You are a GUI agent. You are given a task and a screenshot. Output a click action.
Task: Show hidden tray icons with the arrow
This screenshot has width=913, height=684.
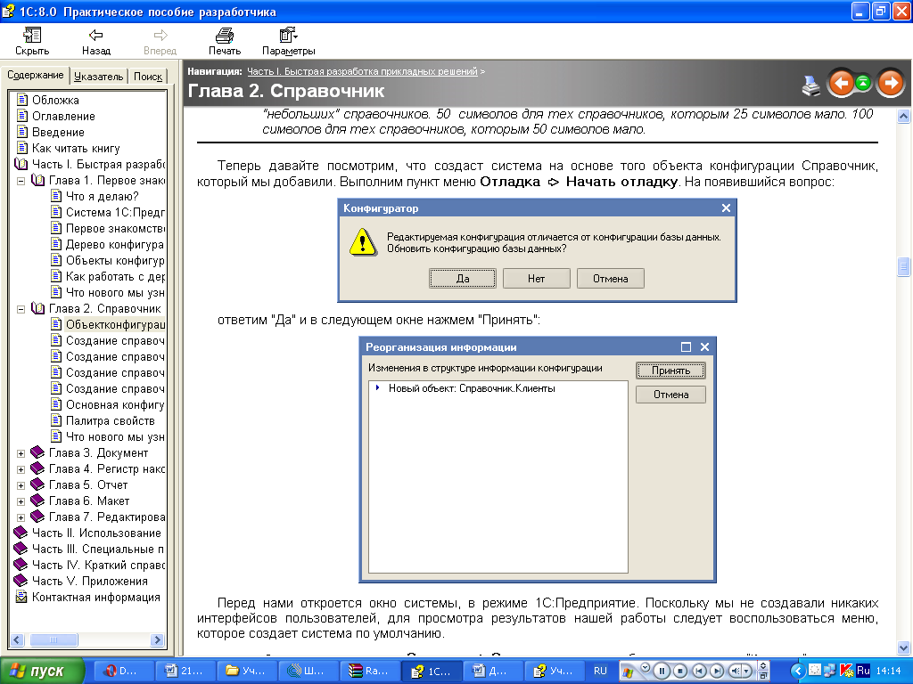[797, 672]
